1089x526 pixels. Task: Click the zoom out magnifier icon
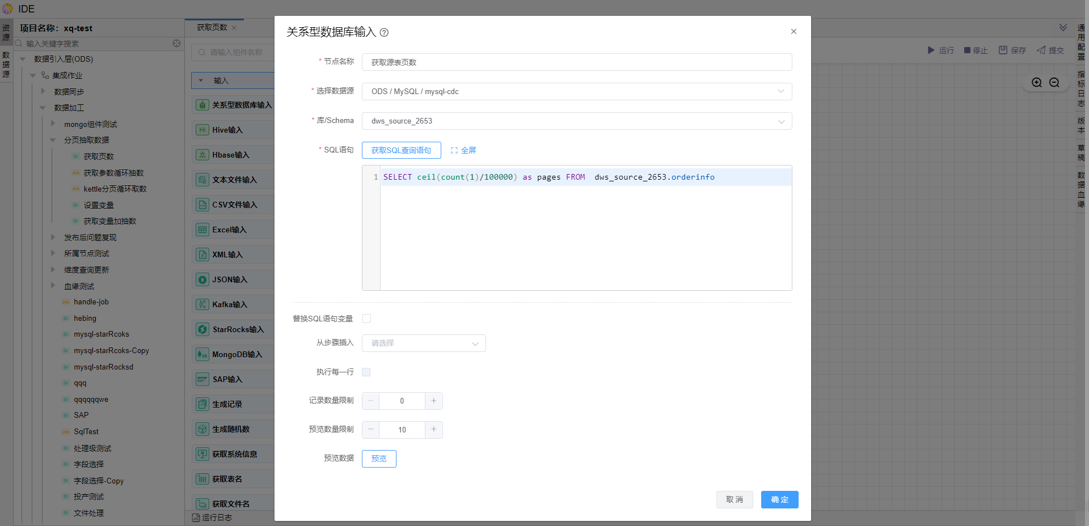1054,83
